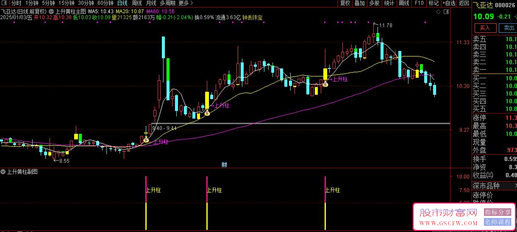Switch to 15分钟 period
Viewport: 517px width, 232px height.
[66, 4]
